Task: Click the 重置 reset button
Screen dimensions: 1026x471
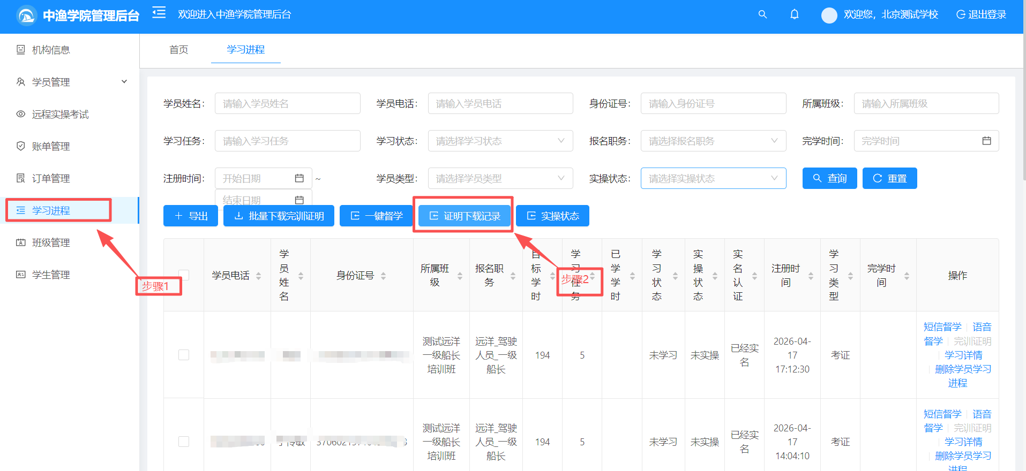Action: (x=890, y=178)
